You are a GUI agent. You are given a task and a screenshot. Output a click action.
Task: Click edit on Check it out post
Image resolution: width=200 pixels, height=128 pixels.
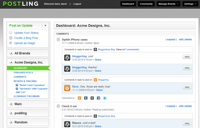click(x=181, y=106)
